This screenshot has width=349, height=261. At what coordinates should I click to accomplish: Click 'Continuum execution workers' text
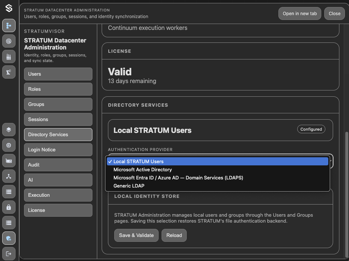point(148,28)
